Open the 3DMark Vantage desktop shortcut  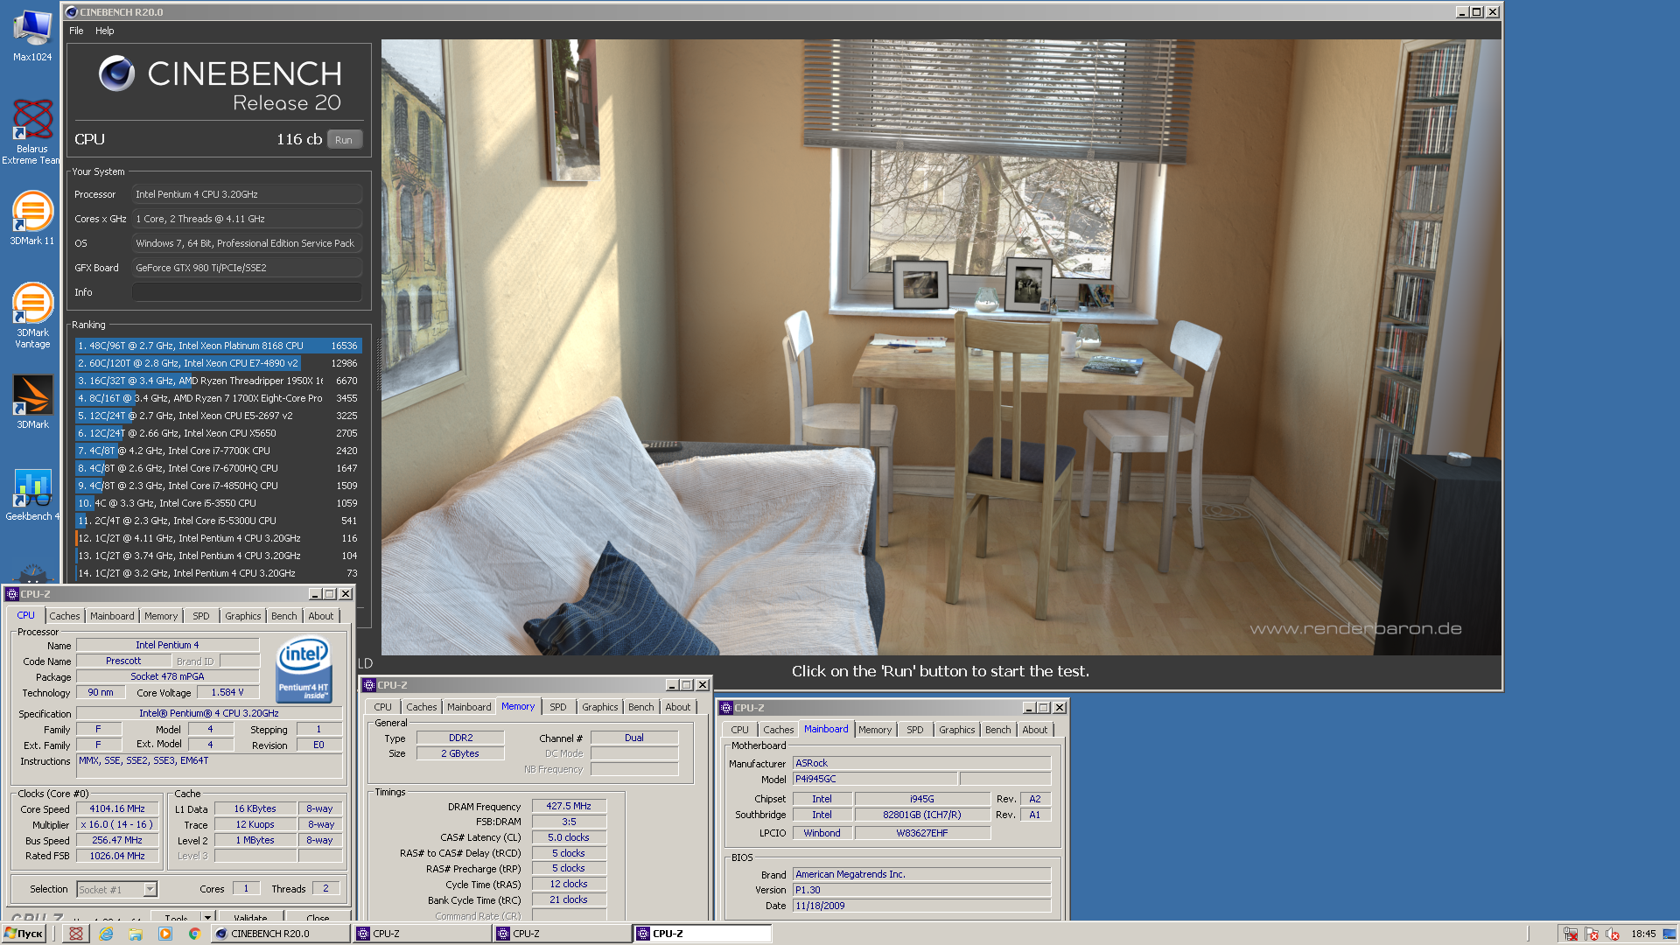(32, 316)
